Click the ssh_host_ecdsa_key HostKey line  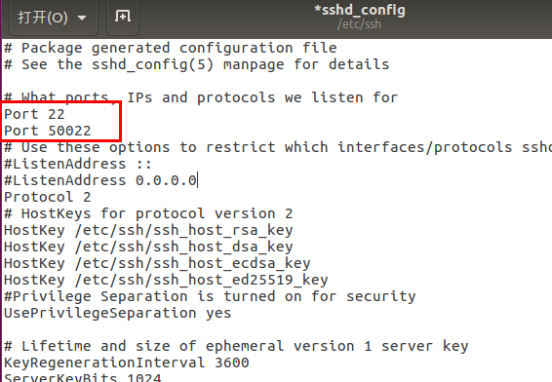[x=157, y=263]
